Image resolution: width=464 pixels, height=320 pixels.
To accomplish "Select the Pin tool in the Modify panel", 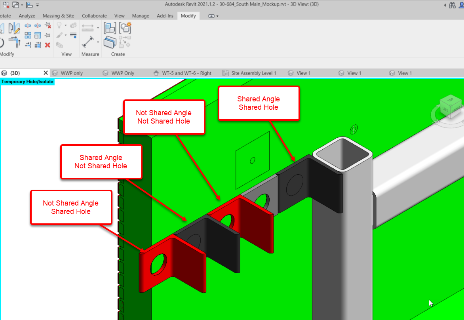I will [48, 35].
